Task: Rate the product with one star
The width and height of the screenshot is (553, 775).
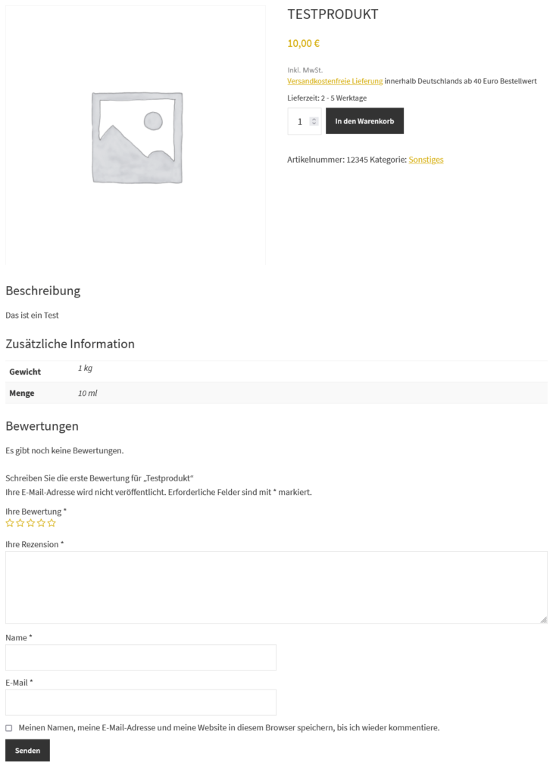Action: (10, 523)
